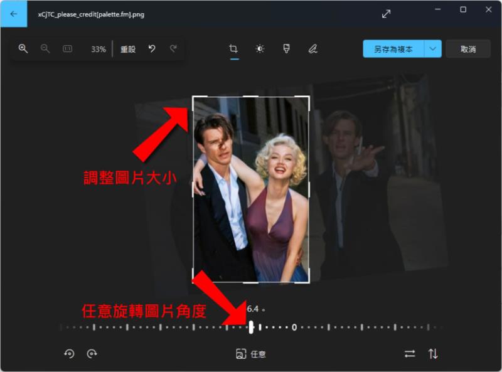Click top-left crop corner handle
The image size is (502, 372).
tap(193, 97)
